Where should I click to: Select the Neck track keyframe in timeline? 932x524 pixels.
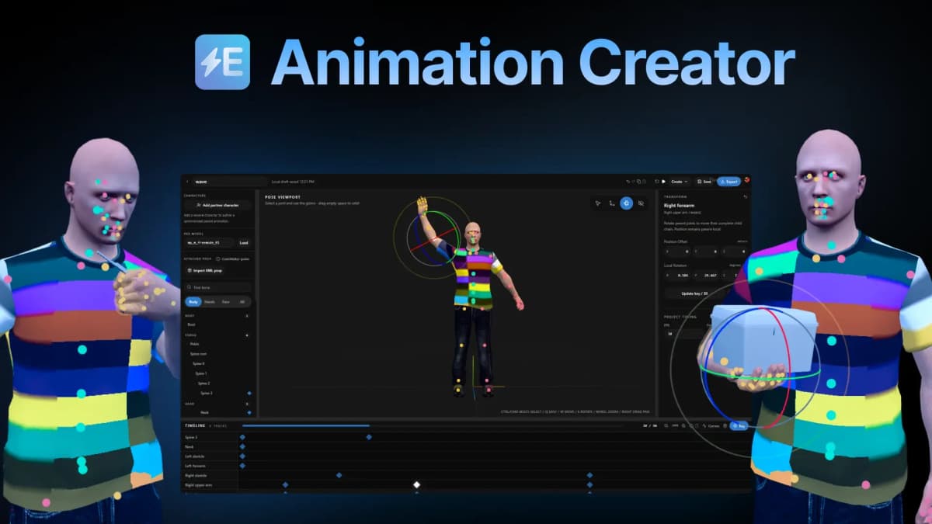pos(242,446)
